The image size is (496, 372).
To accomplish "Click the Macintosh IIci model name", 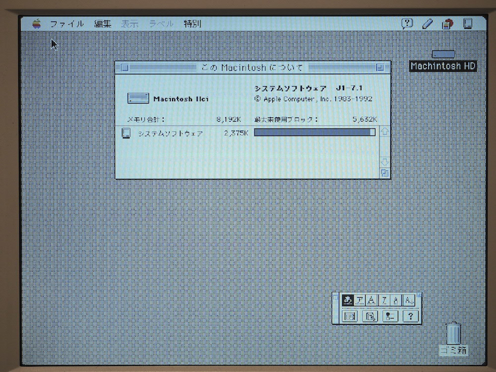I will tap(181, 99).
